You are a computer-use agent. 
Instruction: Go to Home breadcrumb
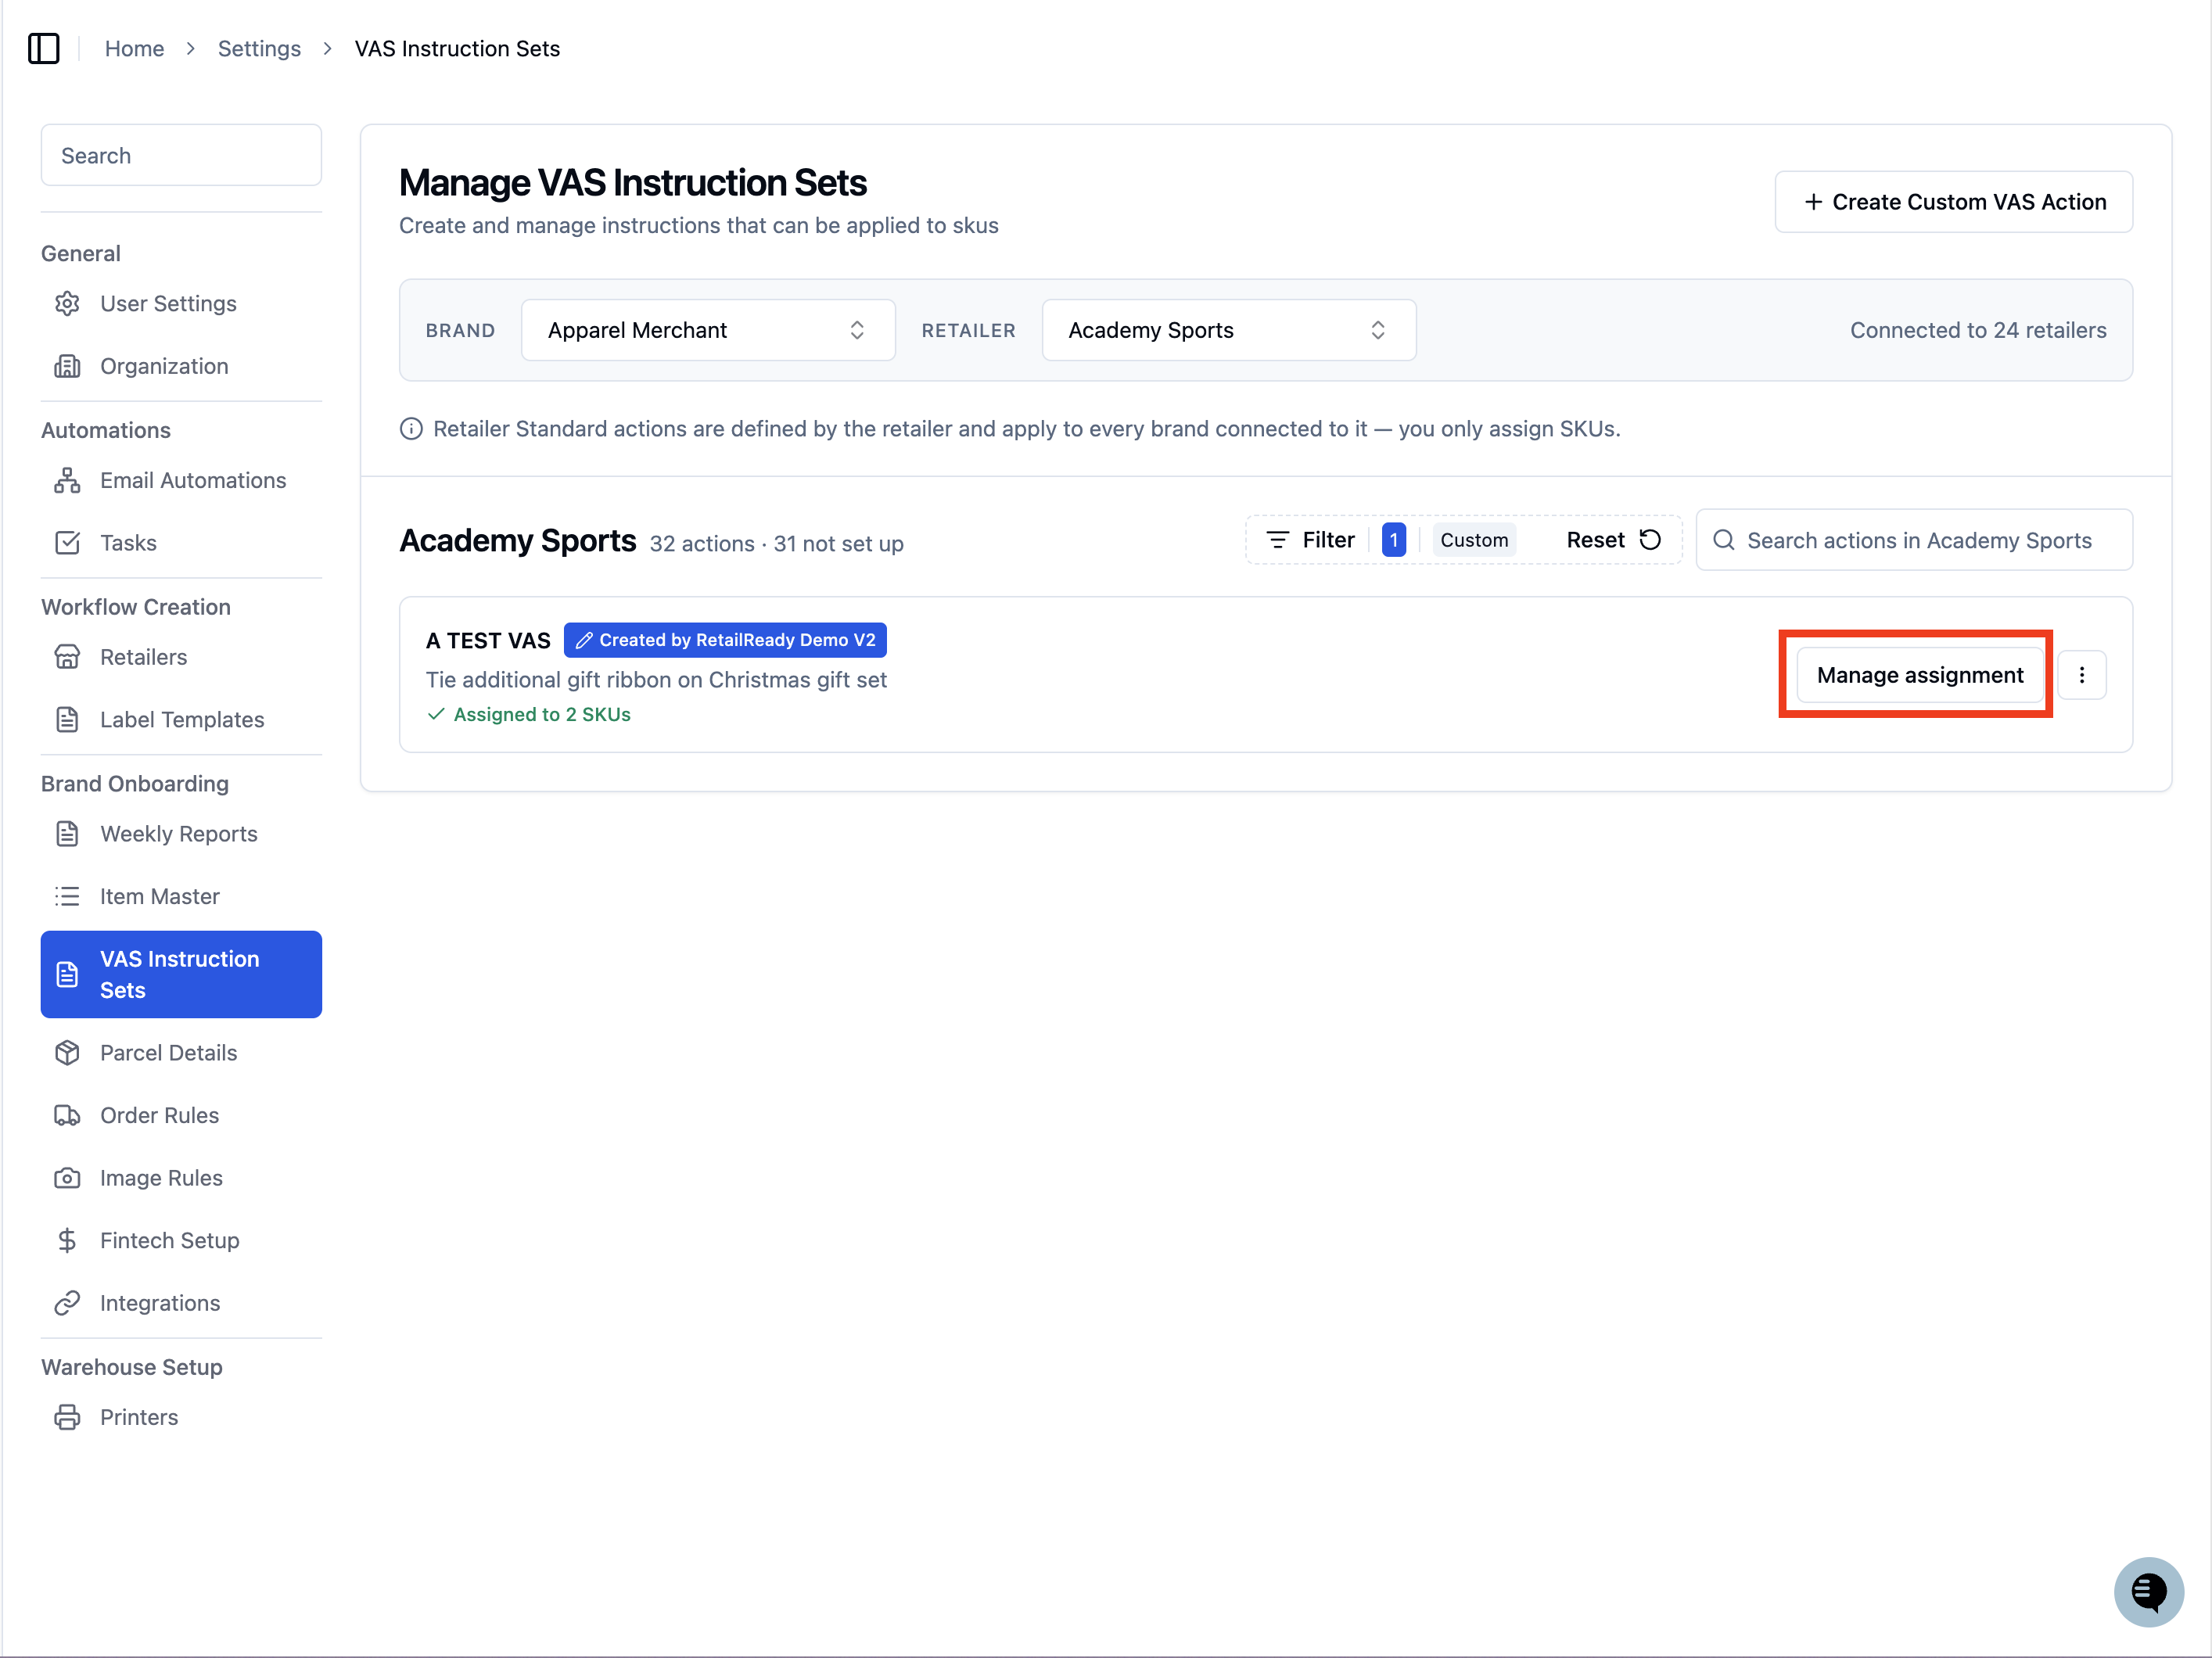pyautogui.click(x=134, y=48)
